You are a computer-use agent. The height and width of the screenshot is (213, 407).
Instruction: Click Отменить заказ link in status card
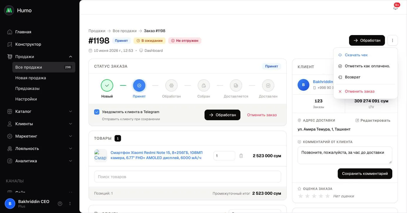pyautogui.click(x=262, y=115)
